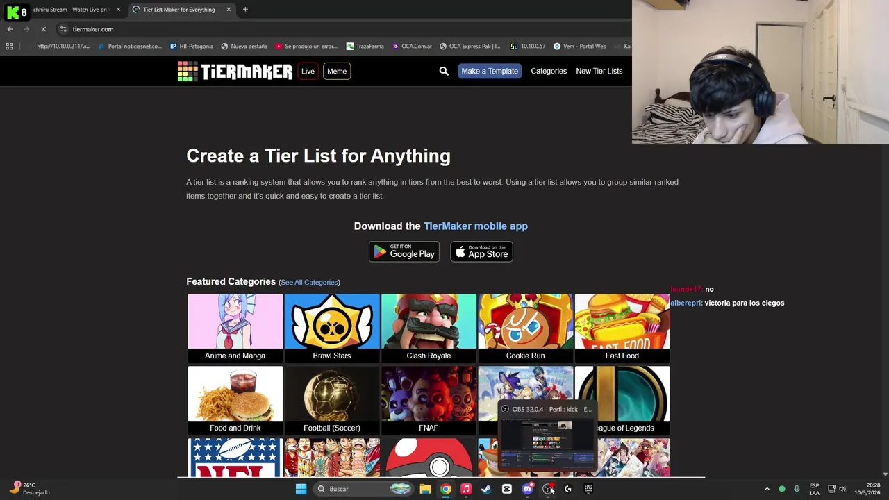
Task: Click the taskbar Buscar search box
Action: point(363,489)
